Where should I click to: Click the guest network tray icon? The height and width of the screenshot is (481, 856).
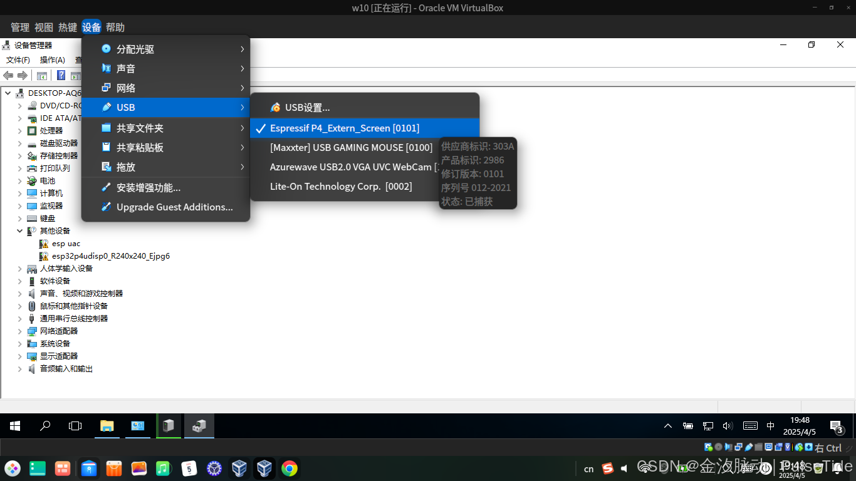[x=707, y=426]
